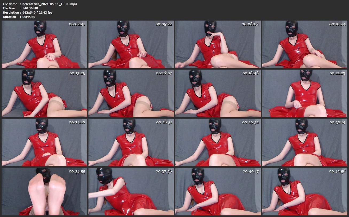Click the "File Size" label
This screenshot has width=349, height=217.
pos(9,8)
